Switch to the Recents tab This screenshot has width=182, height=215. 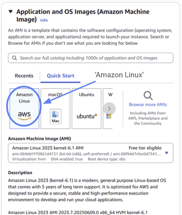point(24,76)
